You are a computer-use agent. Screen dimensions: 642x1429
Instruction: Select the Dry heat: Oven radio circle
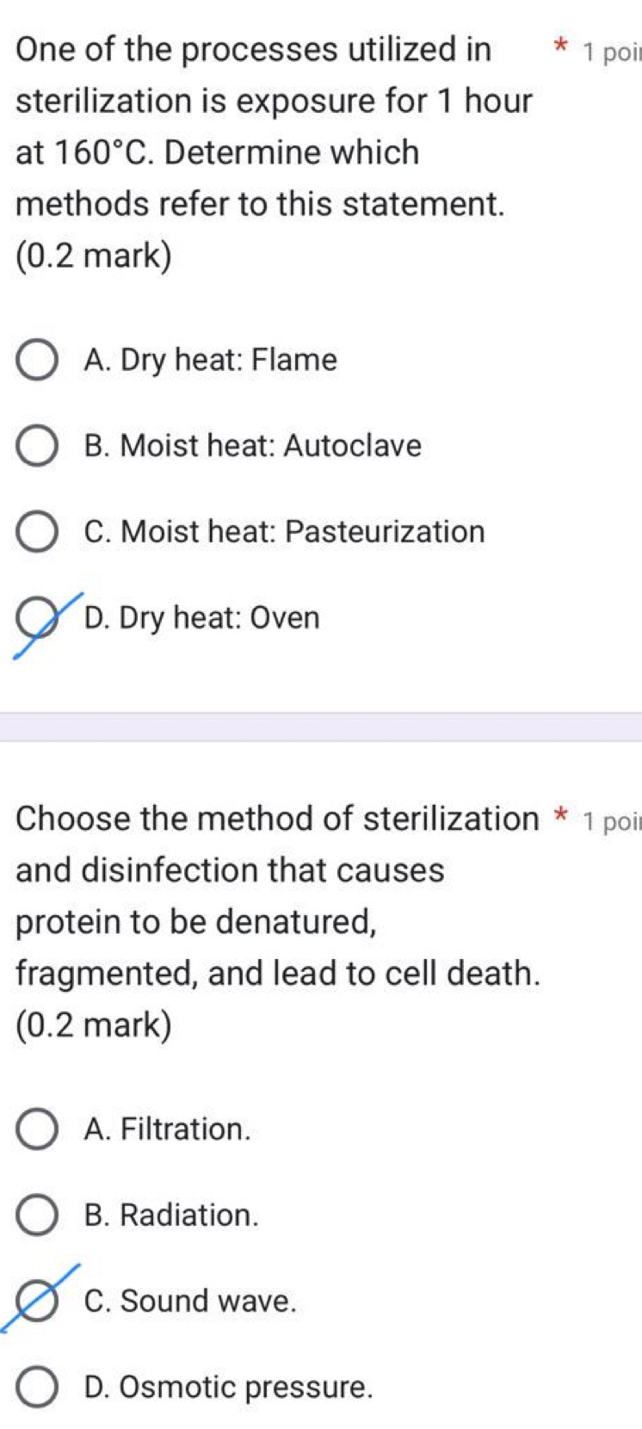coord(37,620)
